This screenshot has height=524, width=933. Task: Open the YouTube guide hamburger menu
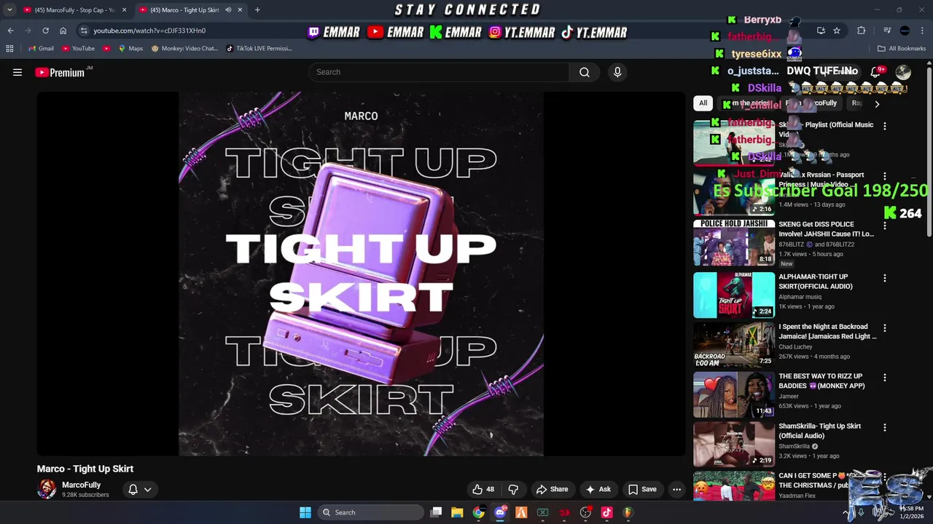pyautogui.click(x=17, y=72)
